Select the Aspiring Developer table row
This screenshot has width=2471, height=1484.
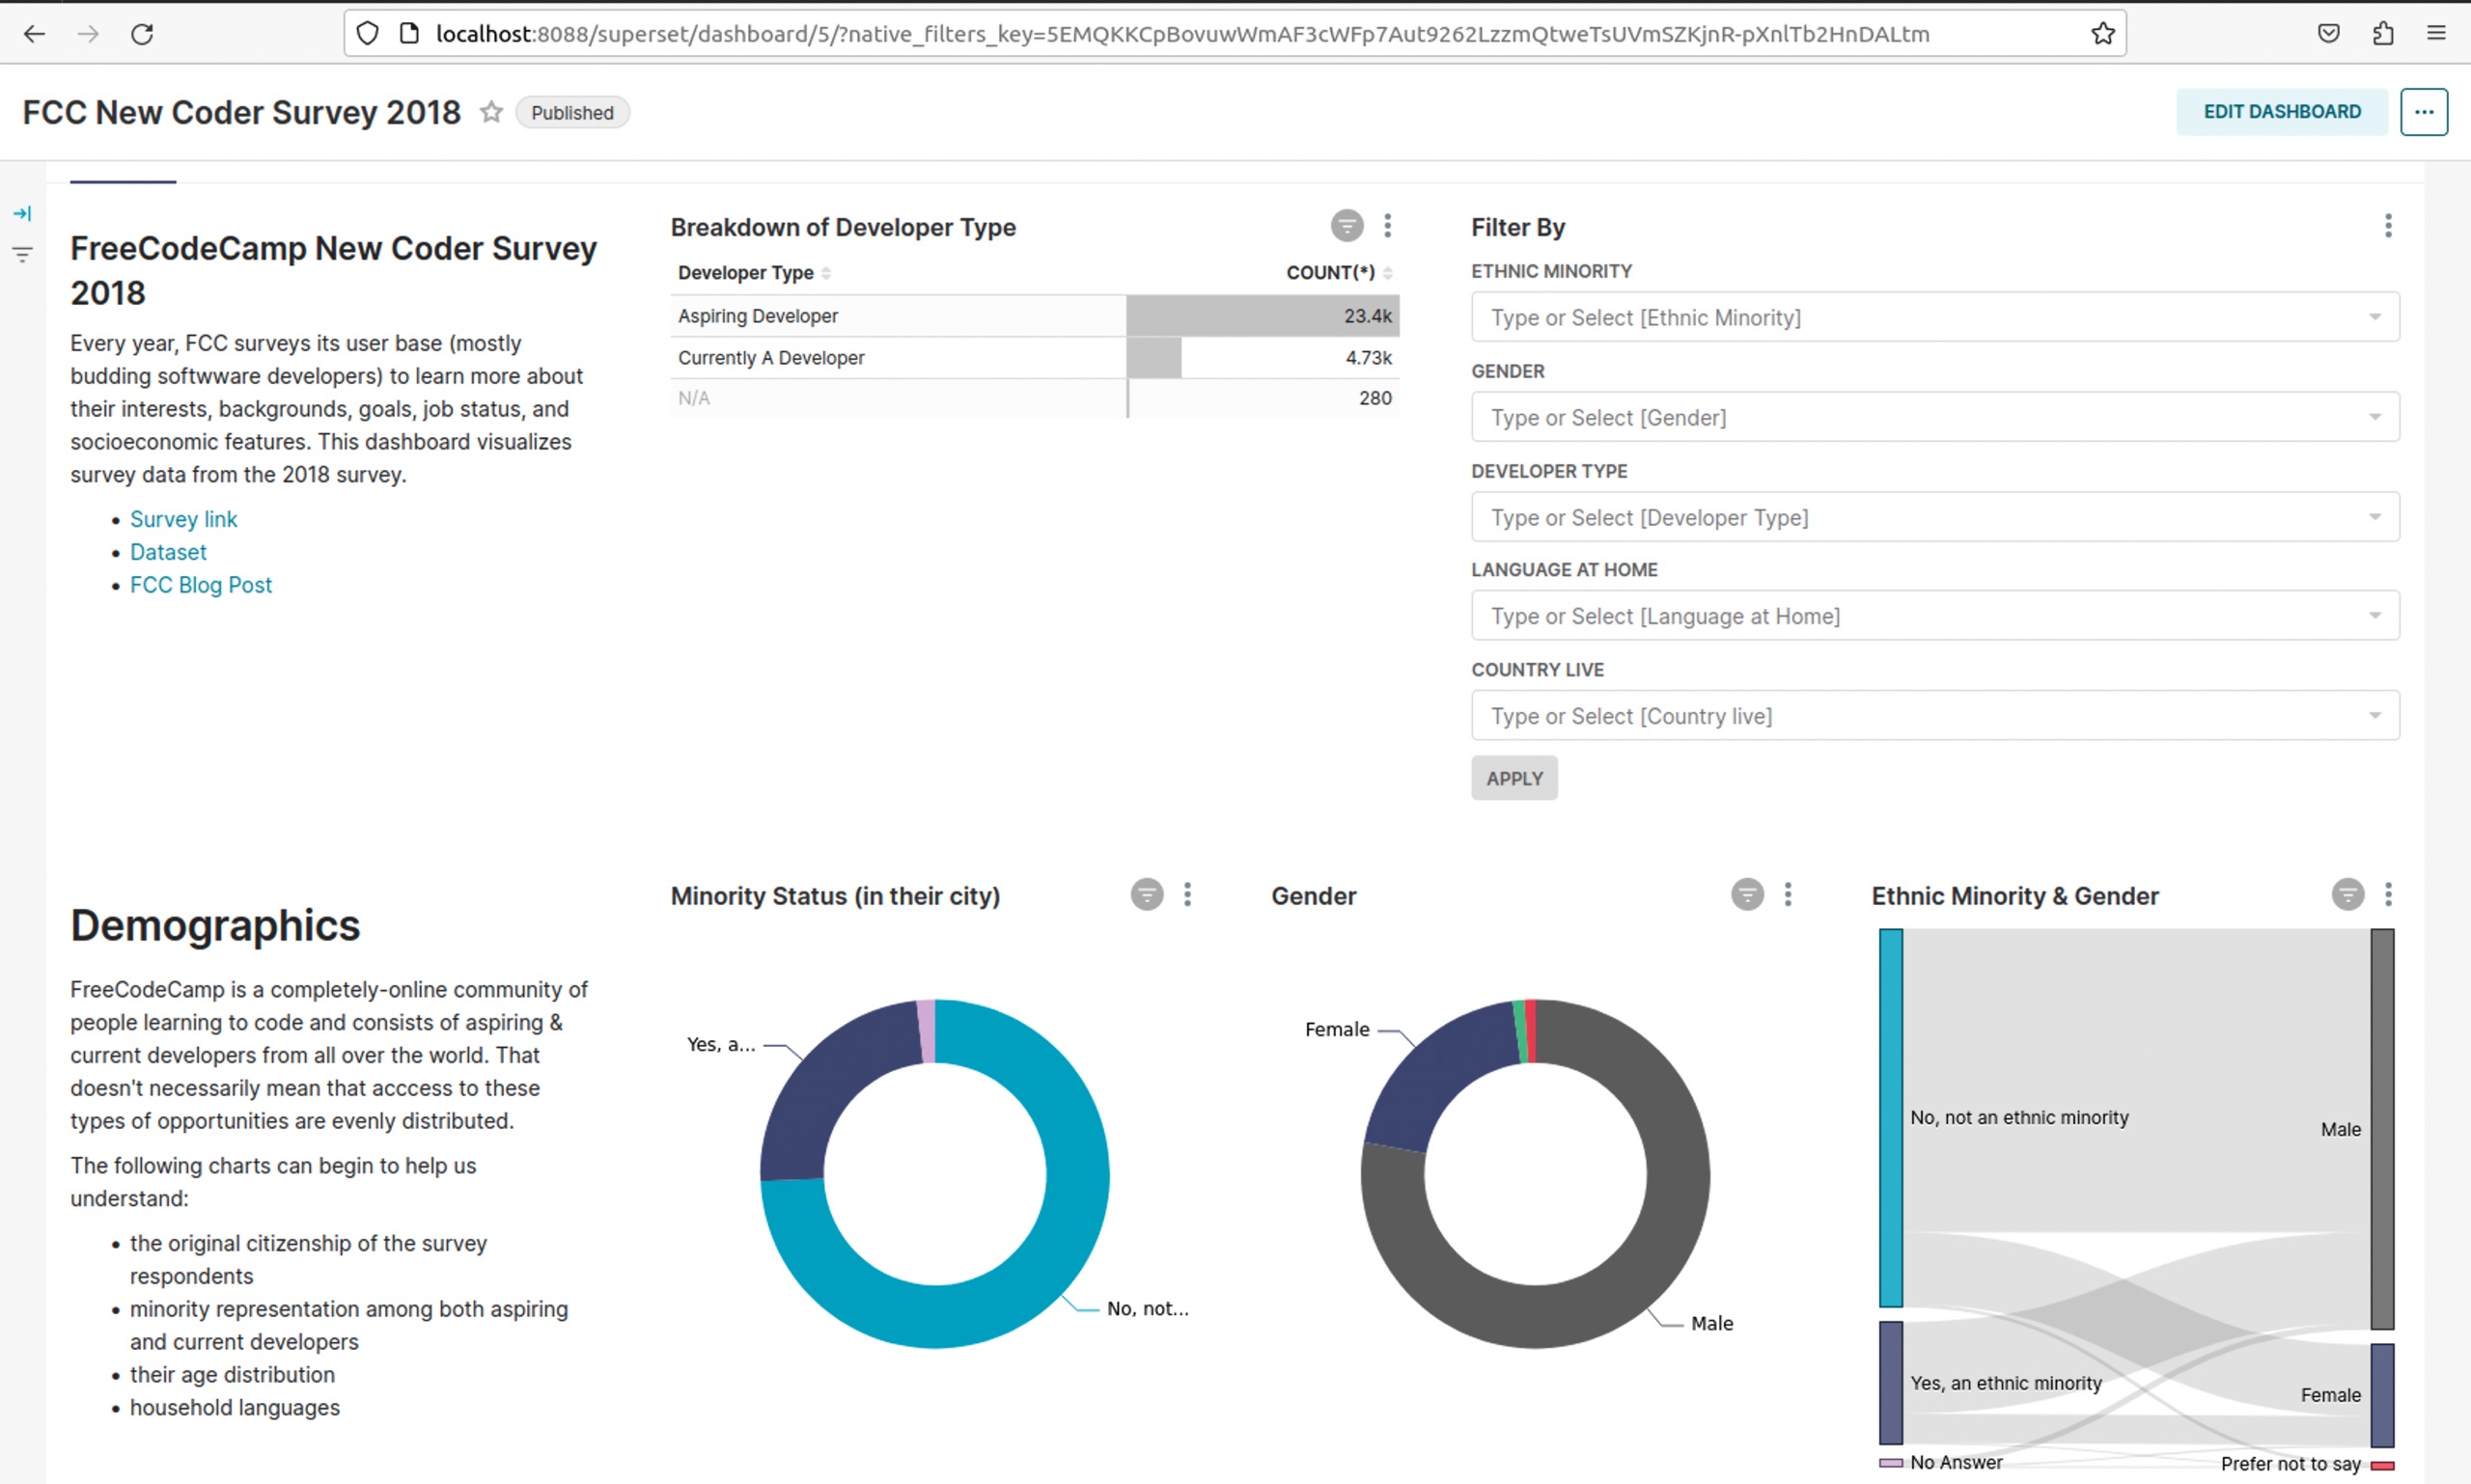[x=1035, y=316]
